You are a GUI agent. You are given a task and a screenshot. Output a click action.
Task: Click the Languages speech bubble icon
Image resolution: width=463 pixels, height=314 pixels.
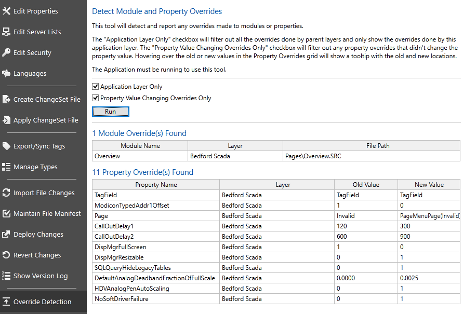6,73
